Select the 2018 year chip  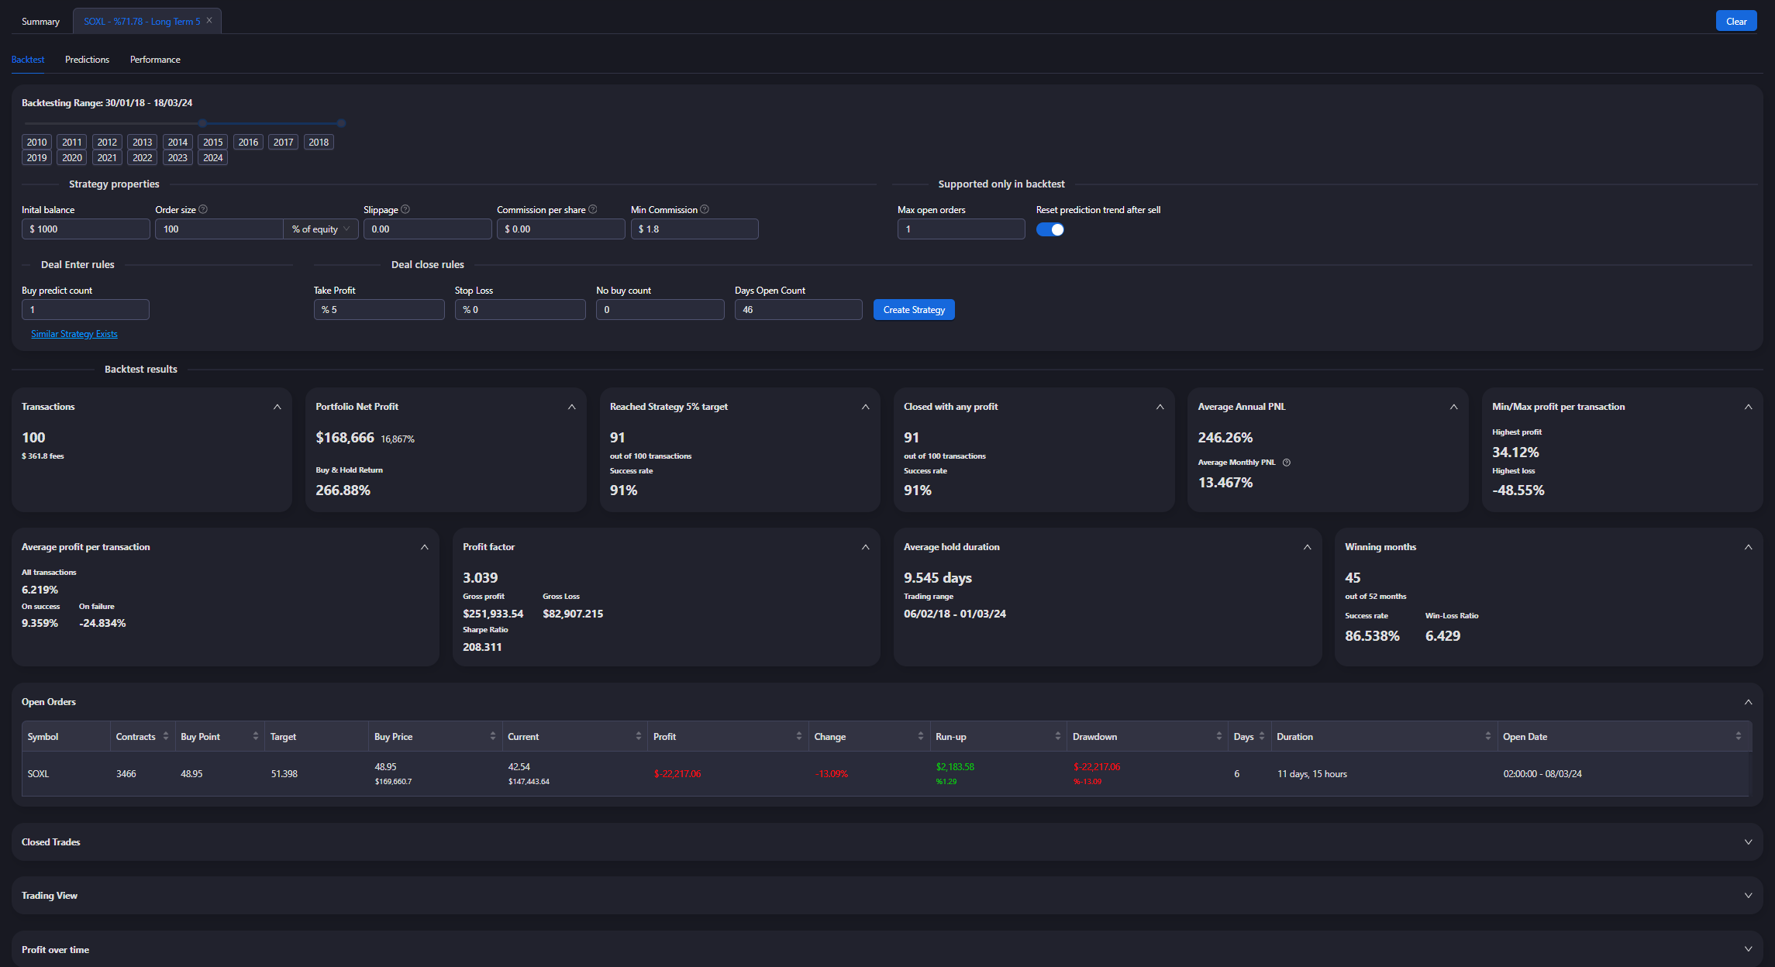[319, 142]
